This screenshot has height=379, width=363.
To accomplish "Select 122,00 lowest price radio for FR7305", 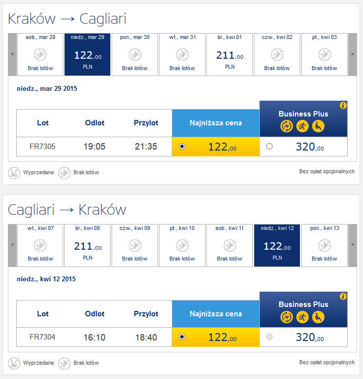I will pyautogui.click(x=182, y=147).
